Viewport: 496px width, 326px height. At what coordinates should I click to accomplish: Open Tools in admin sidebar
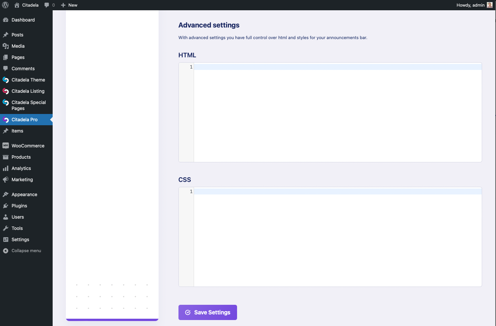pyautogui.click(x=26, y=228)
